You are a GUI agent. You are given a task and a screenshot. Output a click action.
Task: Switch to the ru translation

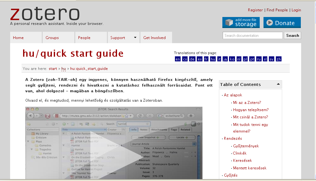(259, 59)
